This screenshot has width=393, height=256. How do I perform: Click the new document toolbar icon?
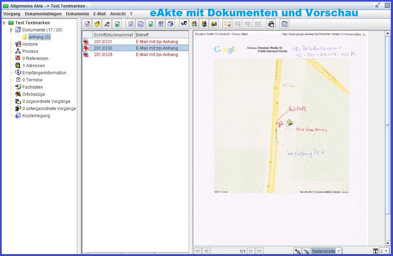(x=88, y=24)
